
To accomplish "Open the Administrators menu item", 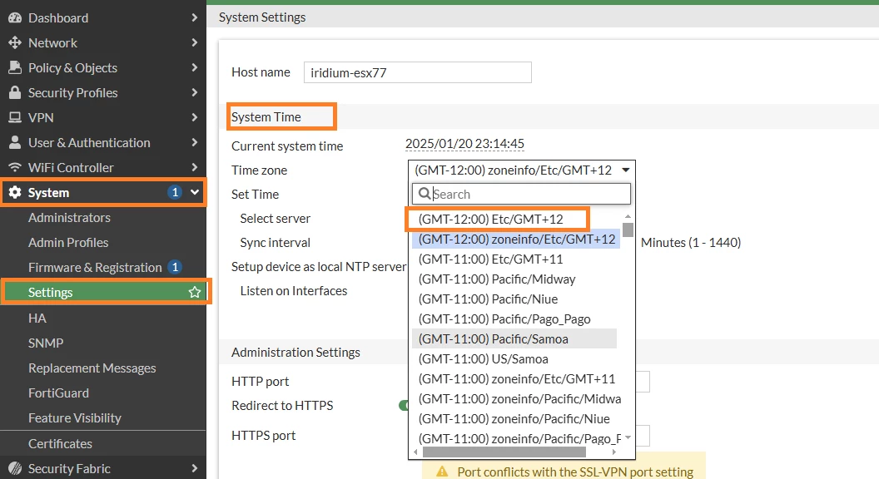I will click(70, 217).
